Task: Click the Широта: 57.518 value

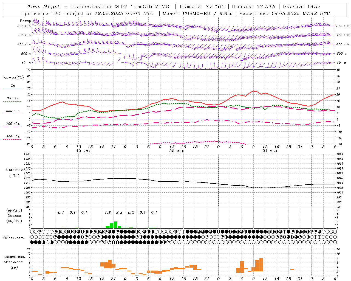Action: point(254,7)
